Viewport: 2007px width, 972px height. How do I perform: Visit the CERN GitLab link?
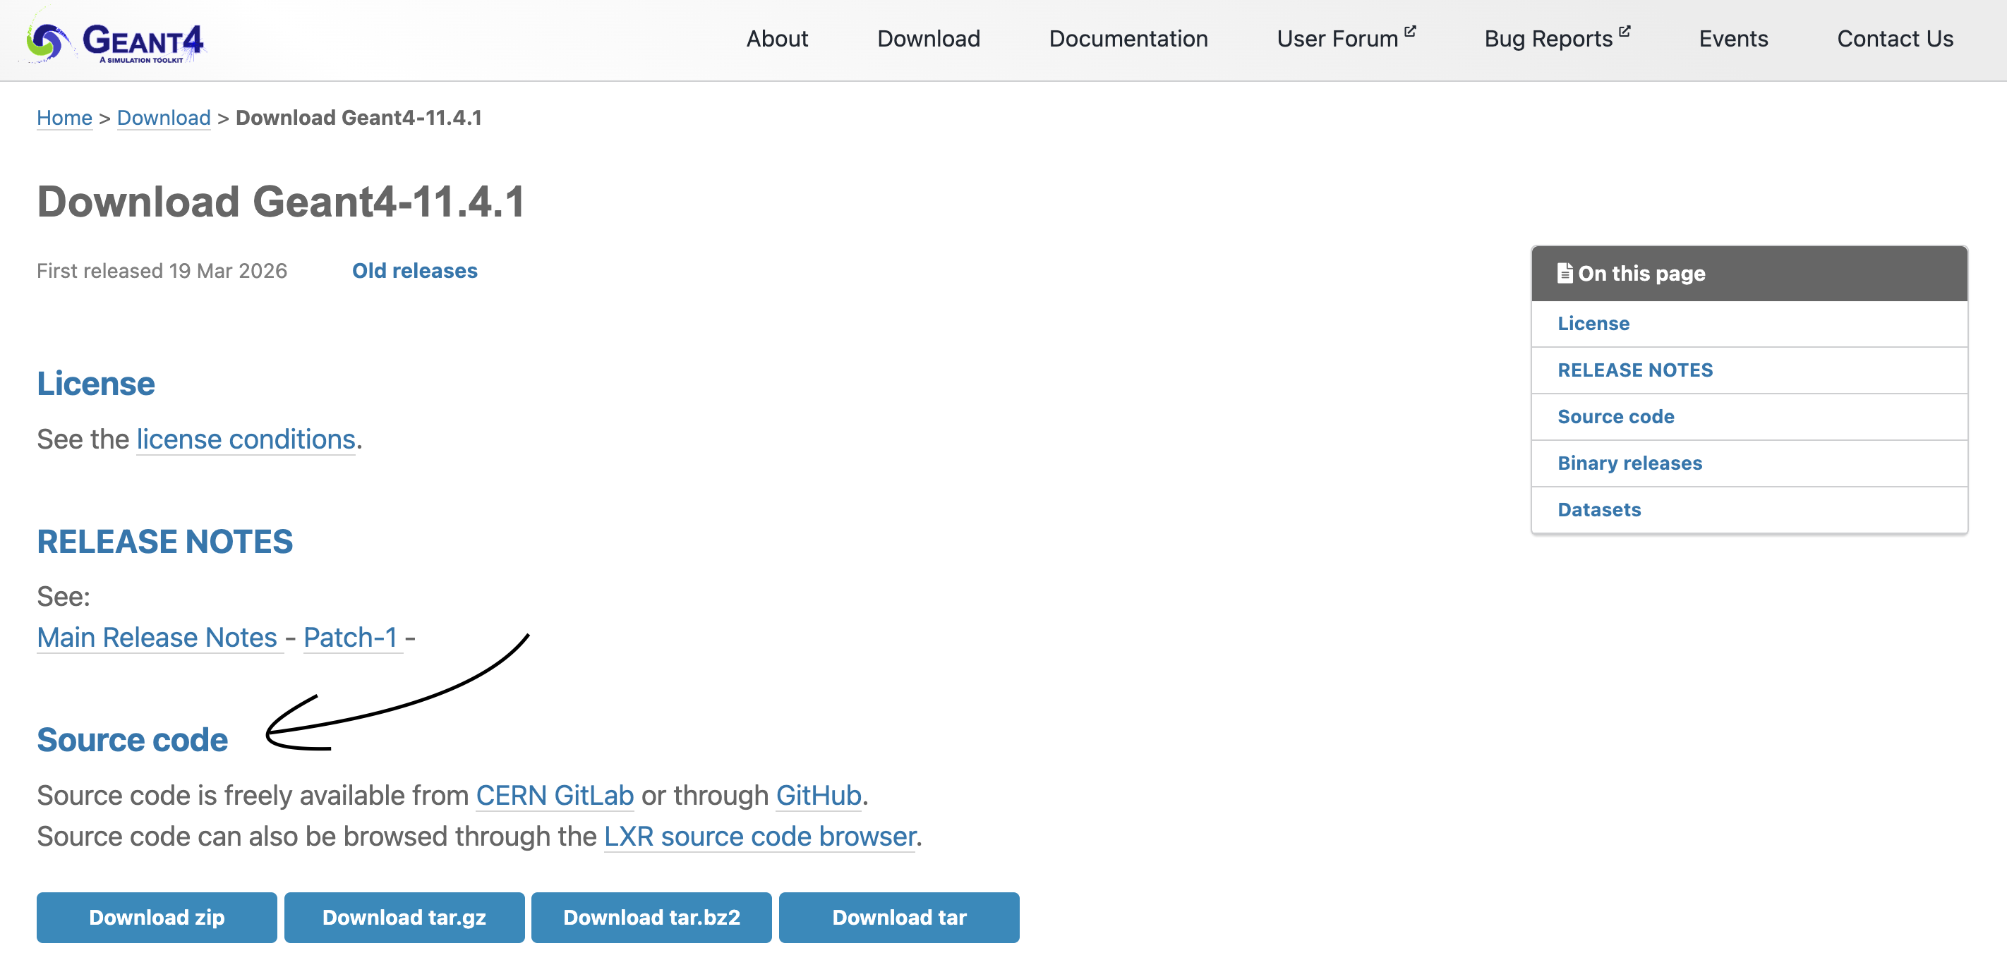click(554, 795)
